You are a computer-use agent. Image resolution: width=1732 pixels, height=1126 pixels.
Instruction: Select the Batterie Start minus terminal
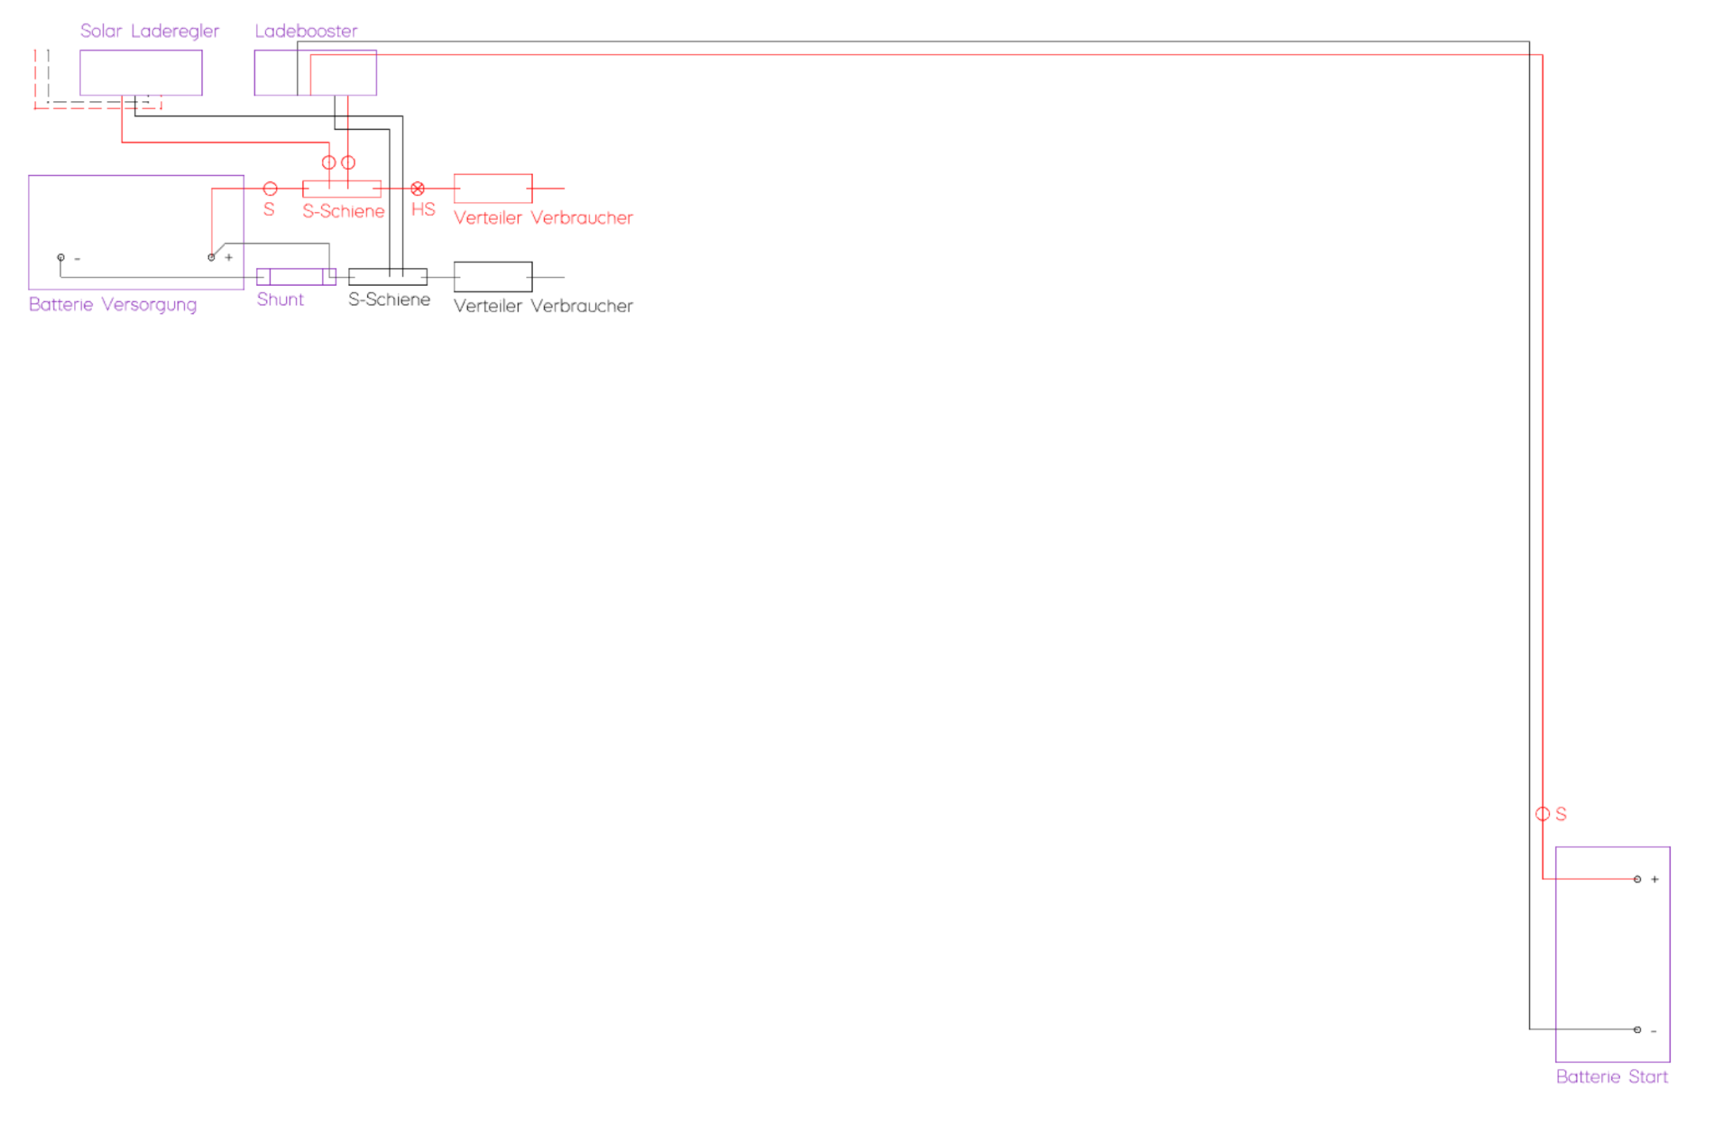pos(1637,1029)
